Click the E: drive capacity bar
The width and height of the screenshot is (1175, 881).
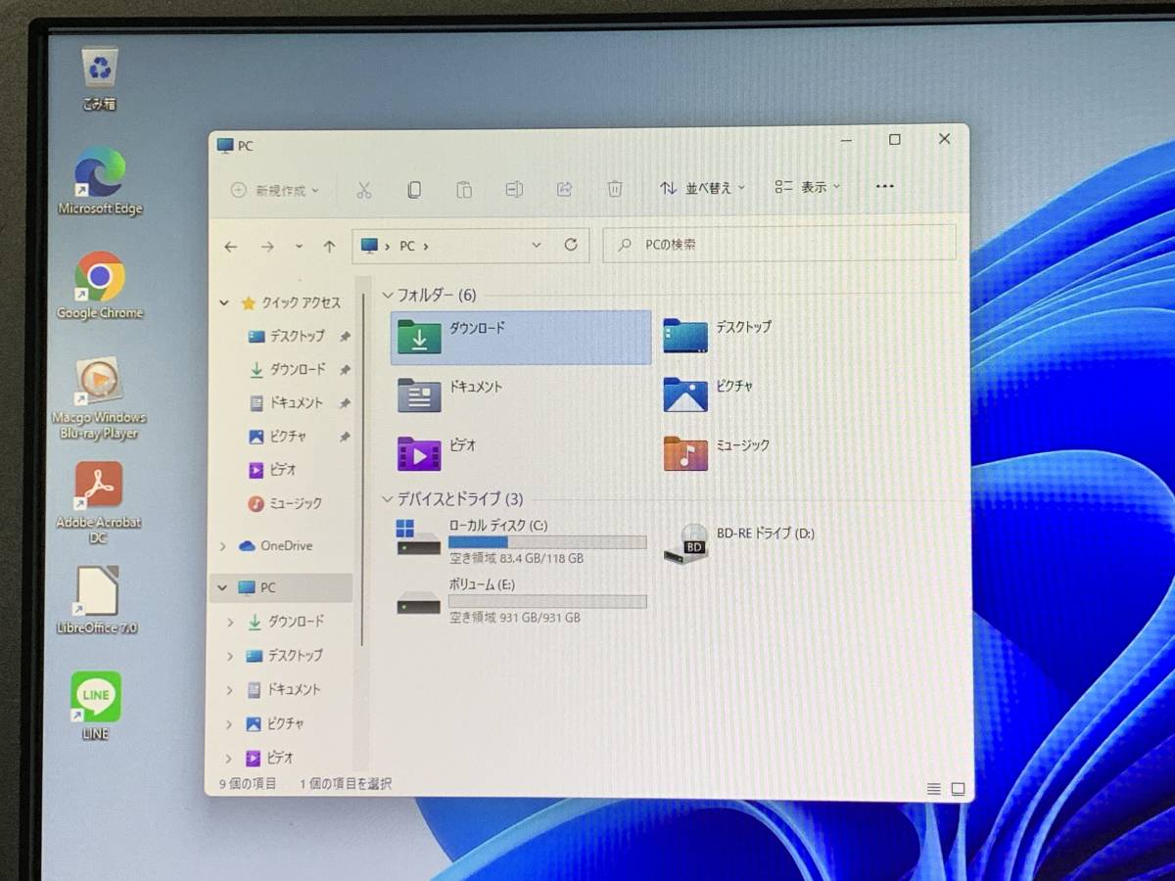pos(547,602)
